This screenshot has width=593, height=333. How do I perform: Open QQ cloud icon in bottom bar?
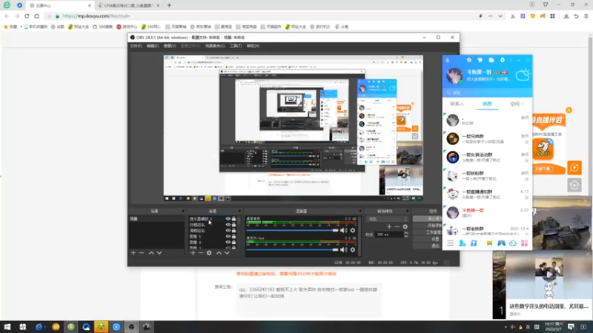513,243
